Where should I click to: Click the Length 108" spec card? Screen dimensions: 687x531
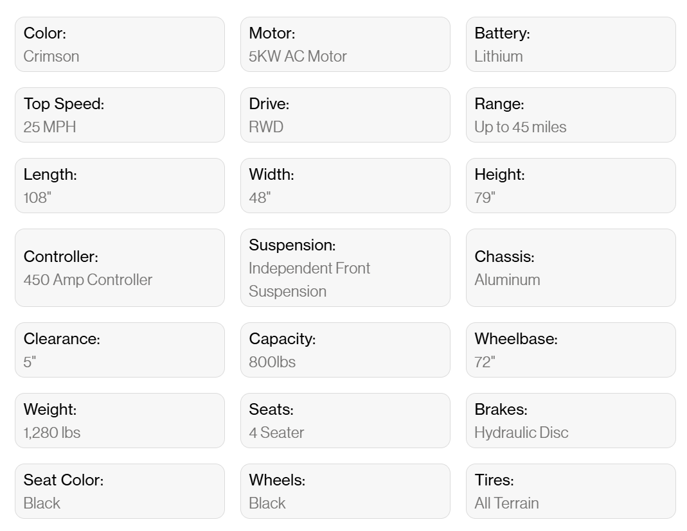[x=120, y=186]
